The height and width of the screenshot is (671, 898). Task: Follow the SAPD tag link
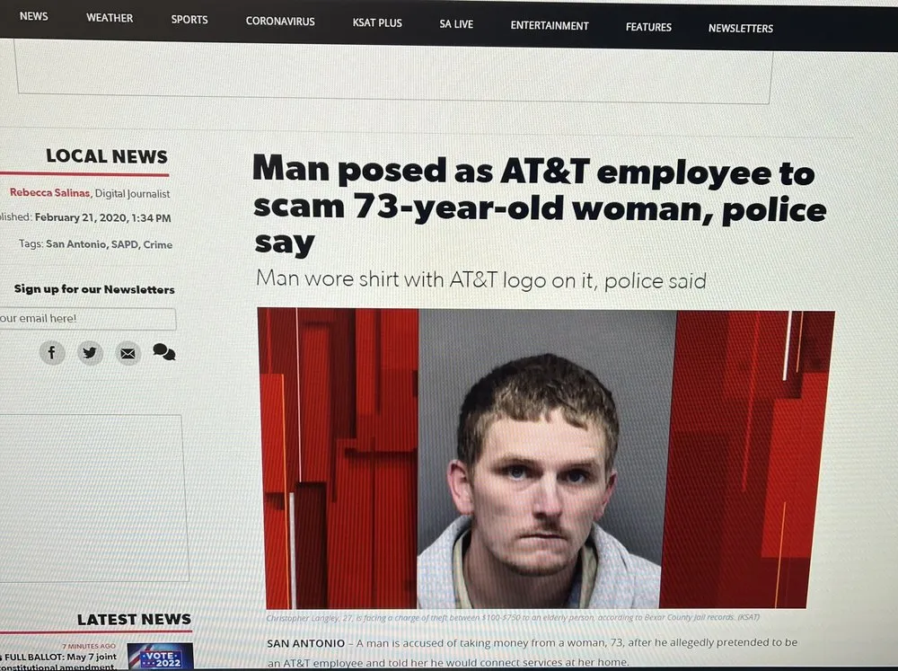pos(125,244)
